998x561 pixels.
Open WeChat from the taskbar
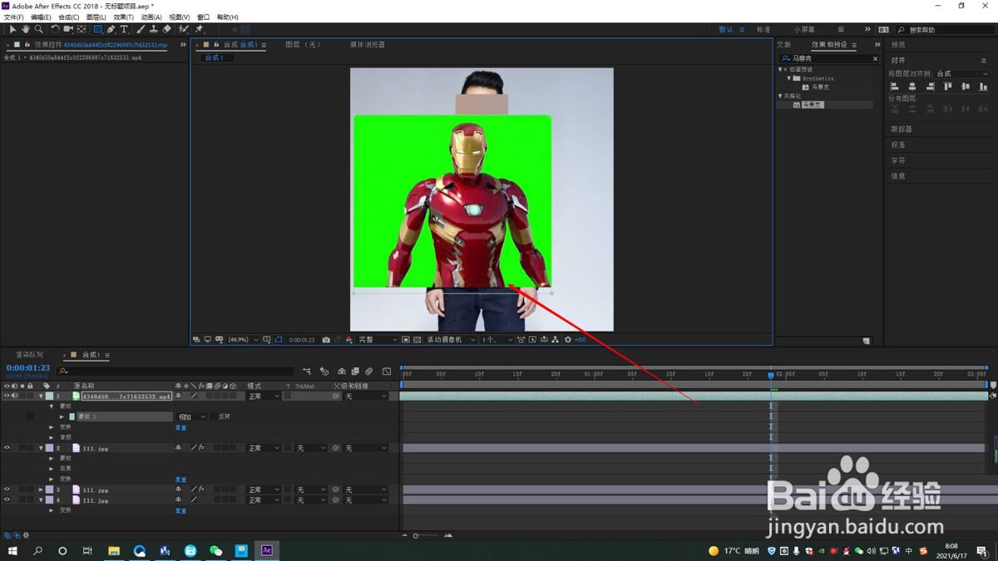pos(216,550)
